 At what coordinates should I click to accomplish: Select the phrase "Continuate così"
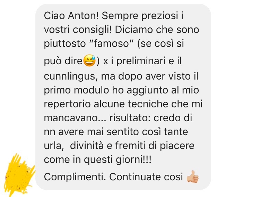(146, 177)
